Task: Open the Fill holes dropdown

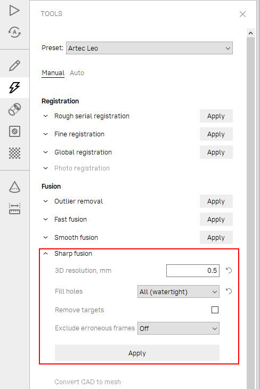Action: (x=178, y=291)
